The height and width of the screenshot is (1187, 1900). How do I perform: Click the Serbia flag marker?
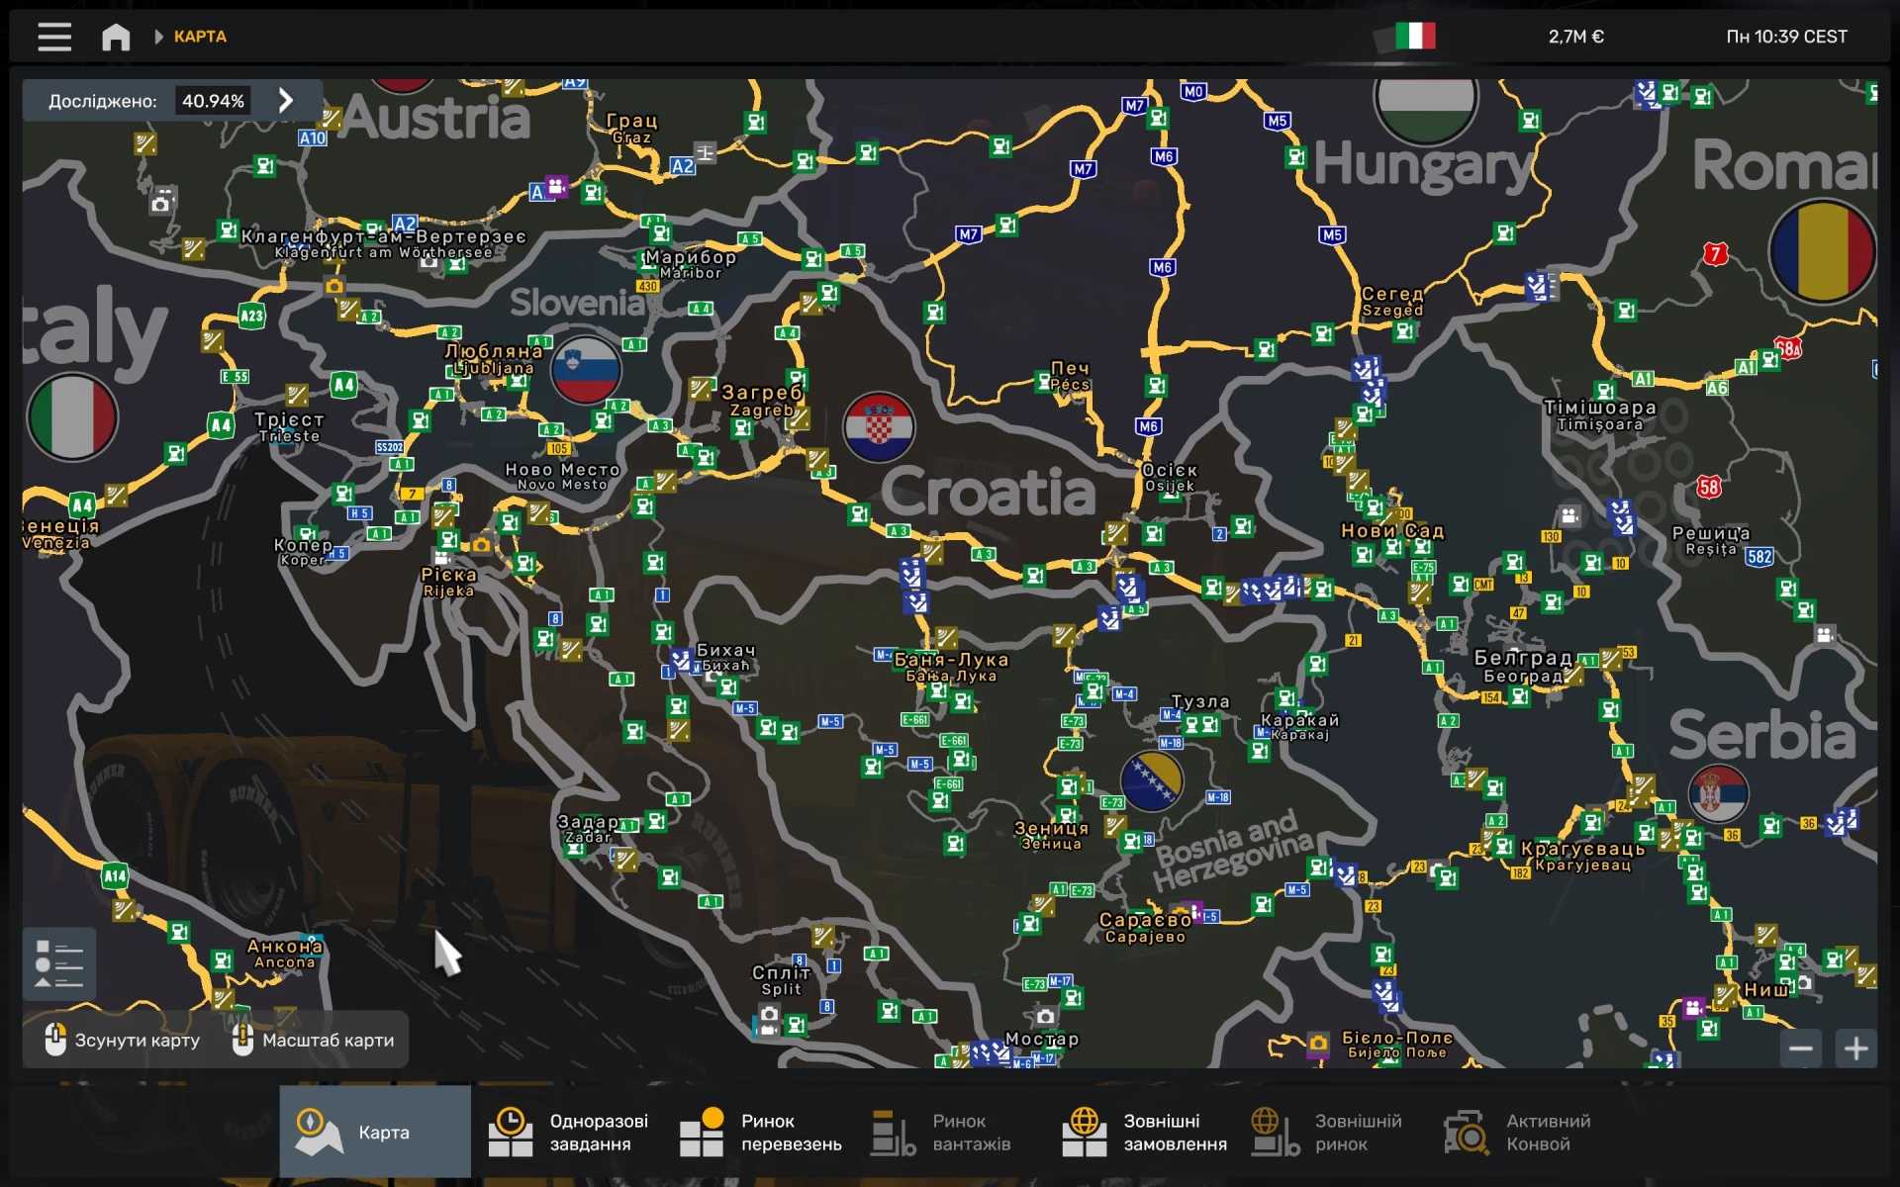pyautogui.click(x=1718, y=793)
